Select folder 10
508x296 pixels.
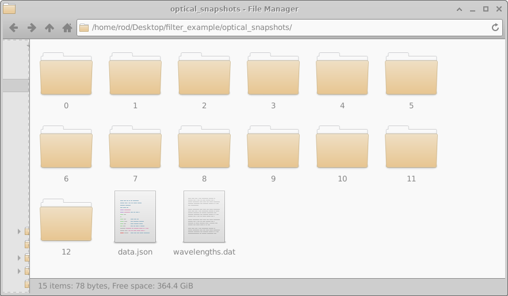342,147
